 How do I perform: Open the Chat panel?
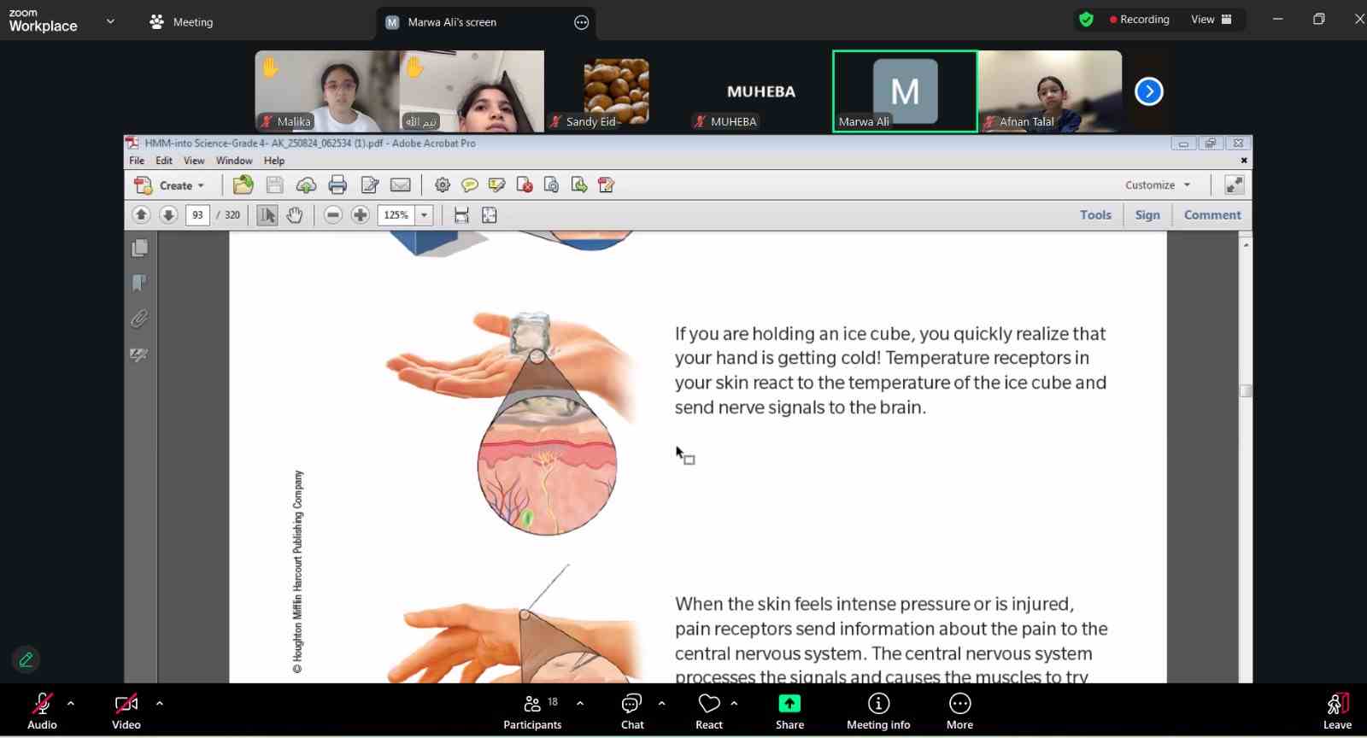631,710
